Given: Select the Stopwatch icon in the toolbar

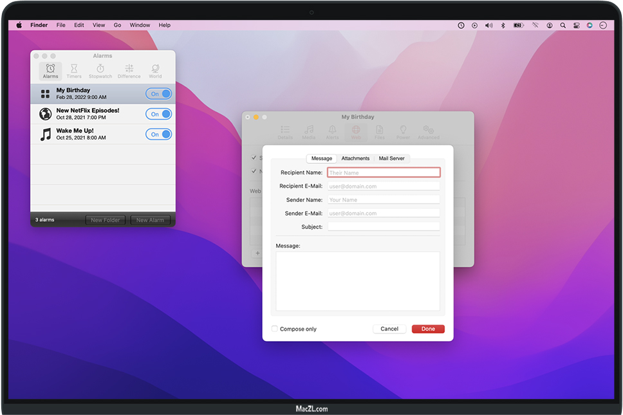Looking at the screenshot, I should click(x=100, y=70).
